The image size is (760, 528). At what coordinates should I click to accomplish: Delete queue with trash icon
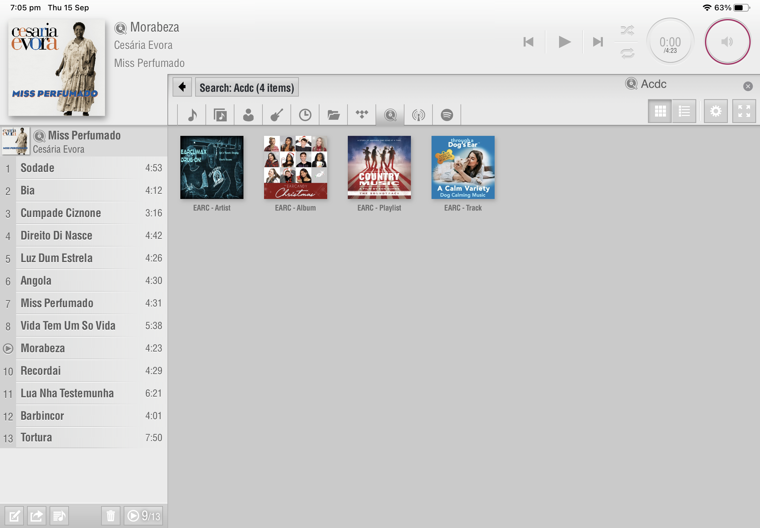click(x=110, y=515)
